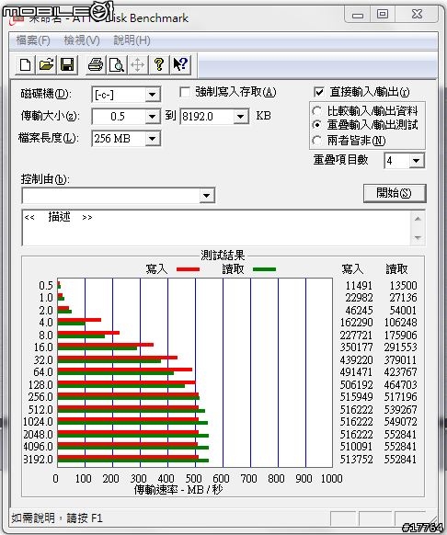The height and width of the screenshot is (535, 447).
Task: Open the 檢視(V) menu
Action: click(82, 40)
